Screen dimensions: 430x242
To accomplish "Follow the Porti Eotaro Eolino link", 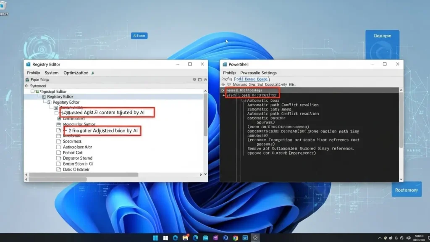I will point(251,78).
